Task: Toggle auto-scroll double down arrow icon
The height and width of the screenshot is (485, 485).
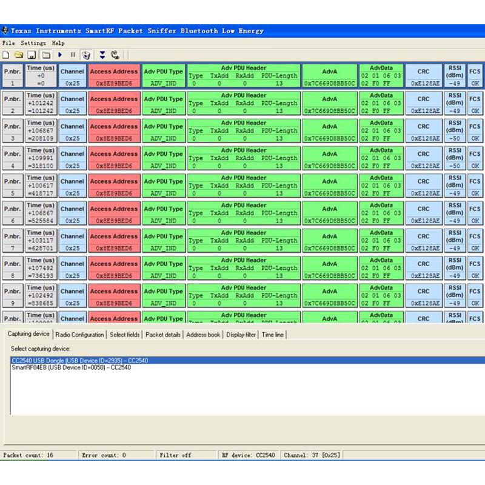Action: (x=102, y=55)
